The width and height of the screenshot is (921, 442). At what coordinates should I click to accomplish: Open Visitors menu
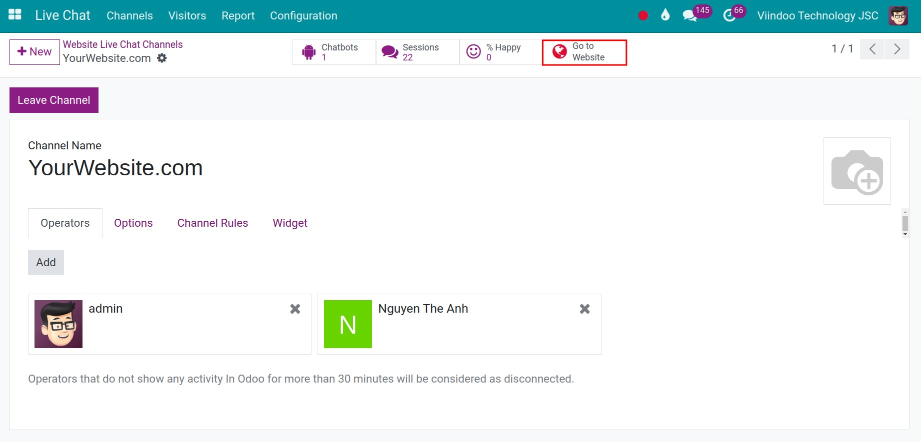pyautogui.click(x=187, y=16)
